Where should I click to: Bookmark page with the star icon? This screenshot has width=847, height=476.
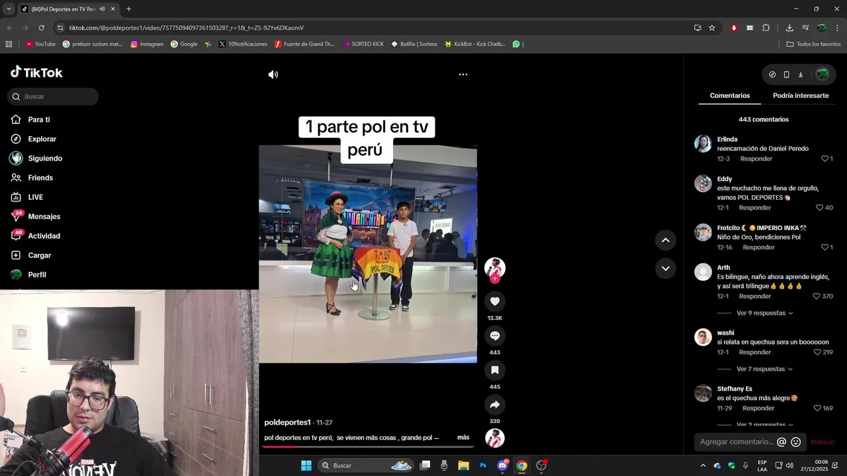(x=712, y=28)
